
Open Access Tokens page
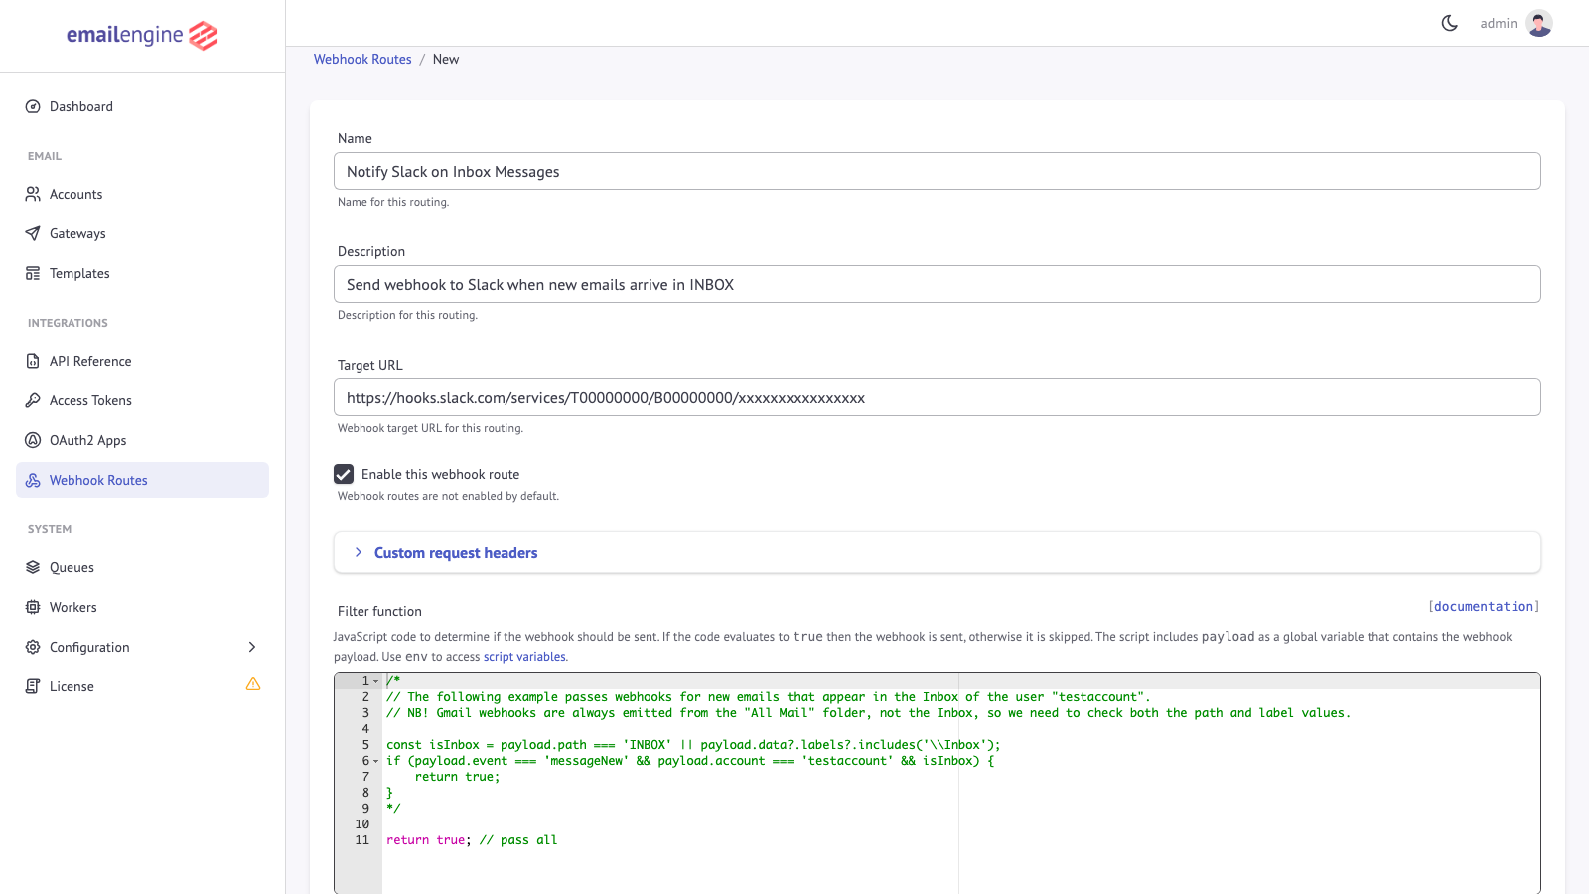click(142, 400)
